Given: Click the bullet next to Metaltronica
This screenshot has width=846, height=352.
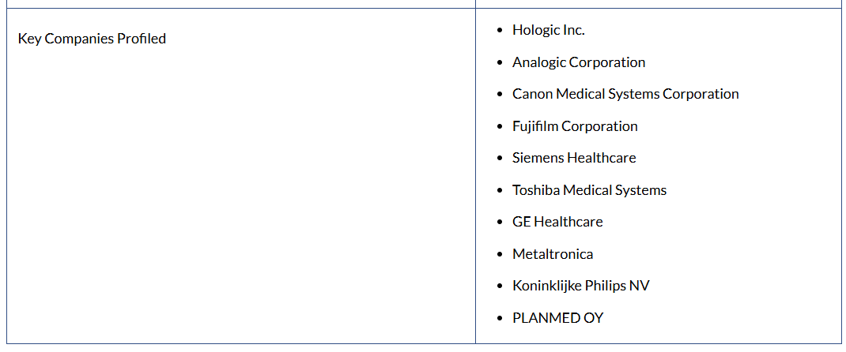Looking at the screenshot, I should point(499,255).
